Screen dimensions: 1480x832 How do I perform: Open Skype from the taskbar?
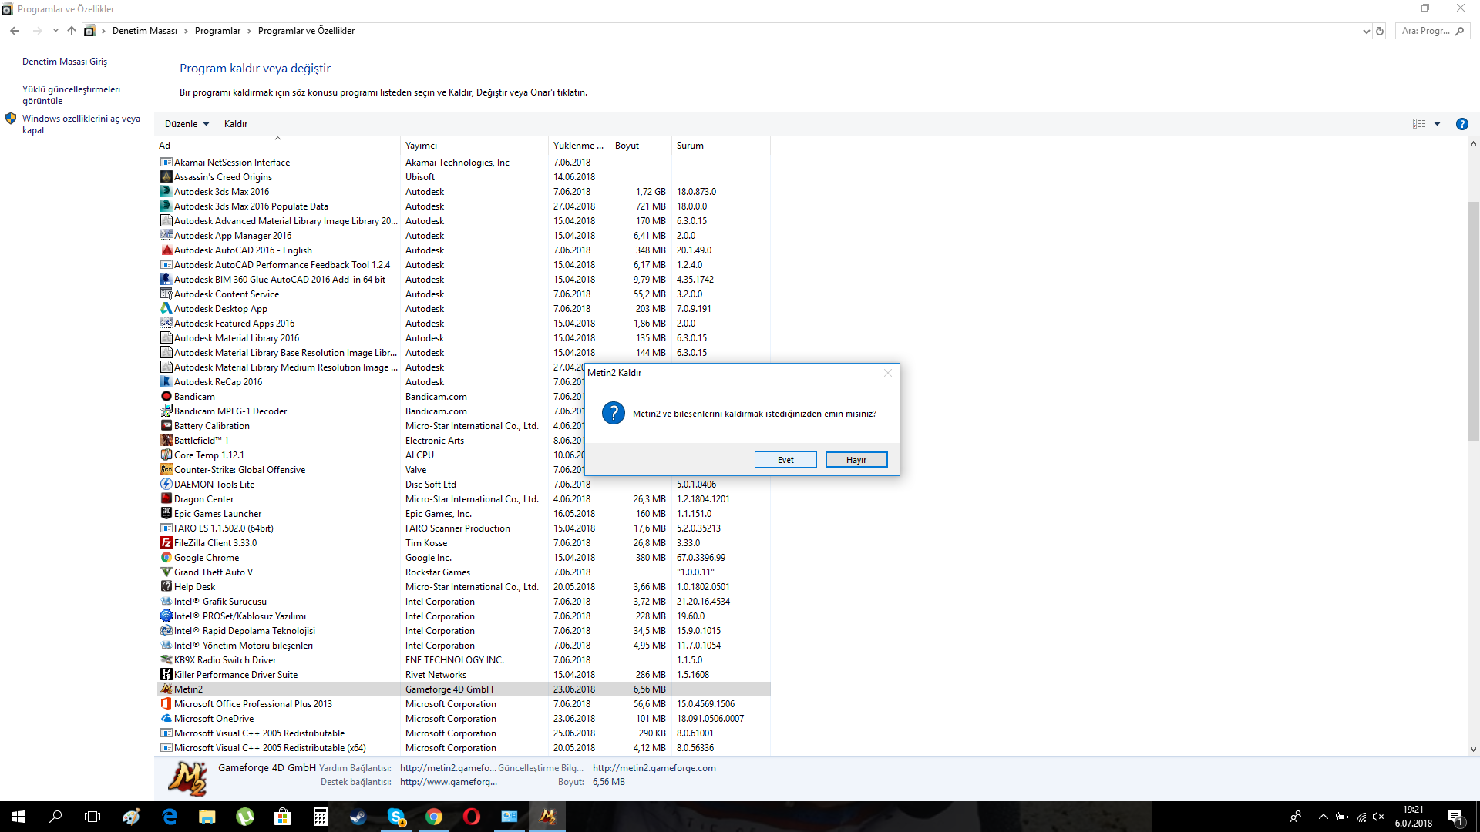coord(396,817)
